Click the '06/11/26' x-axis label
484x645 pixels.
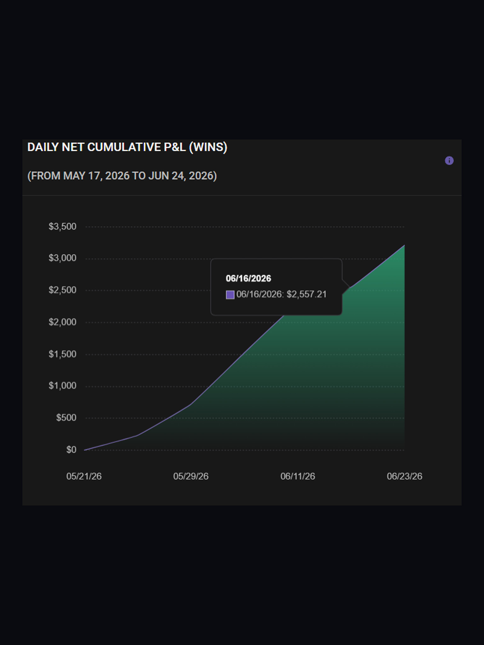pos(298,476)
